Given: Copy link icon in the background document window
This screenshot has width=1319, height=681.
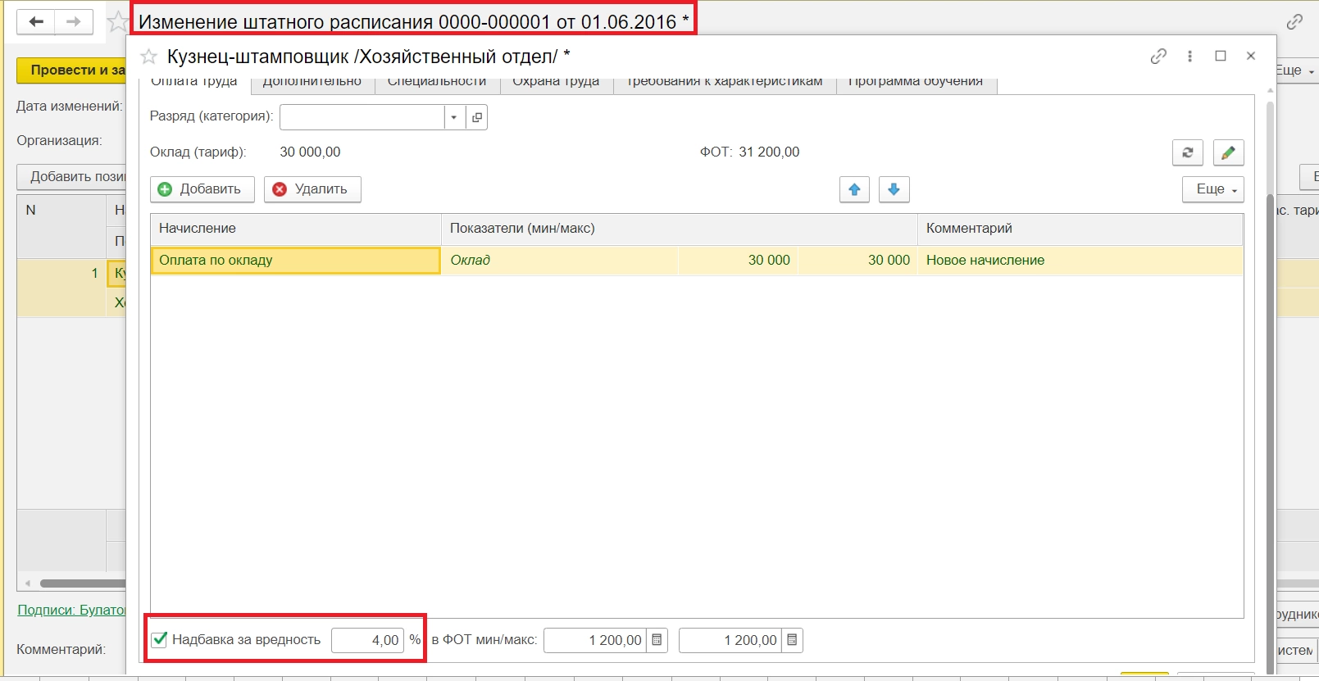Looking at the screenshot, I should click(1295, 22).
